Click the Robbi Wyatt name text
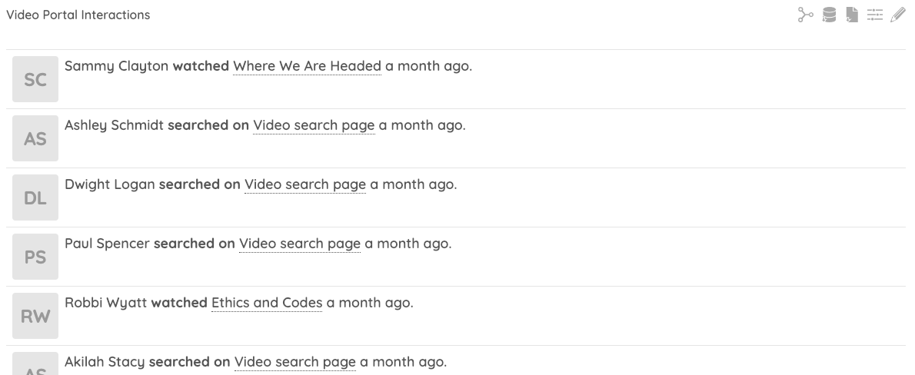The width and height of the screenshot is (915, 375). tap(105, 303)
